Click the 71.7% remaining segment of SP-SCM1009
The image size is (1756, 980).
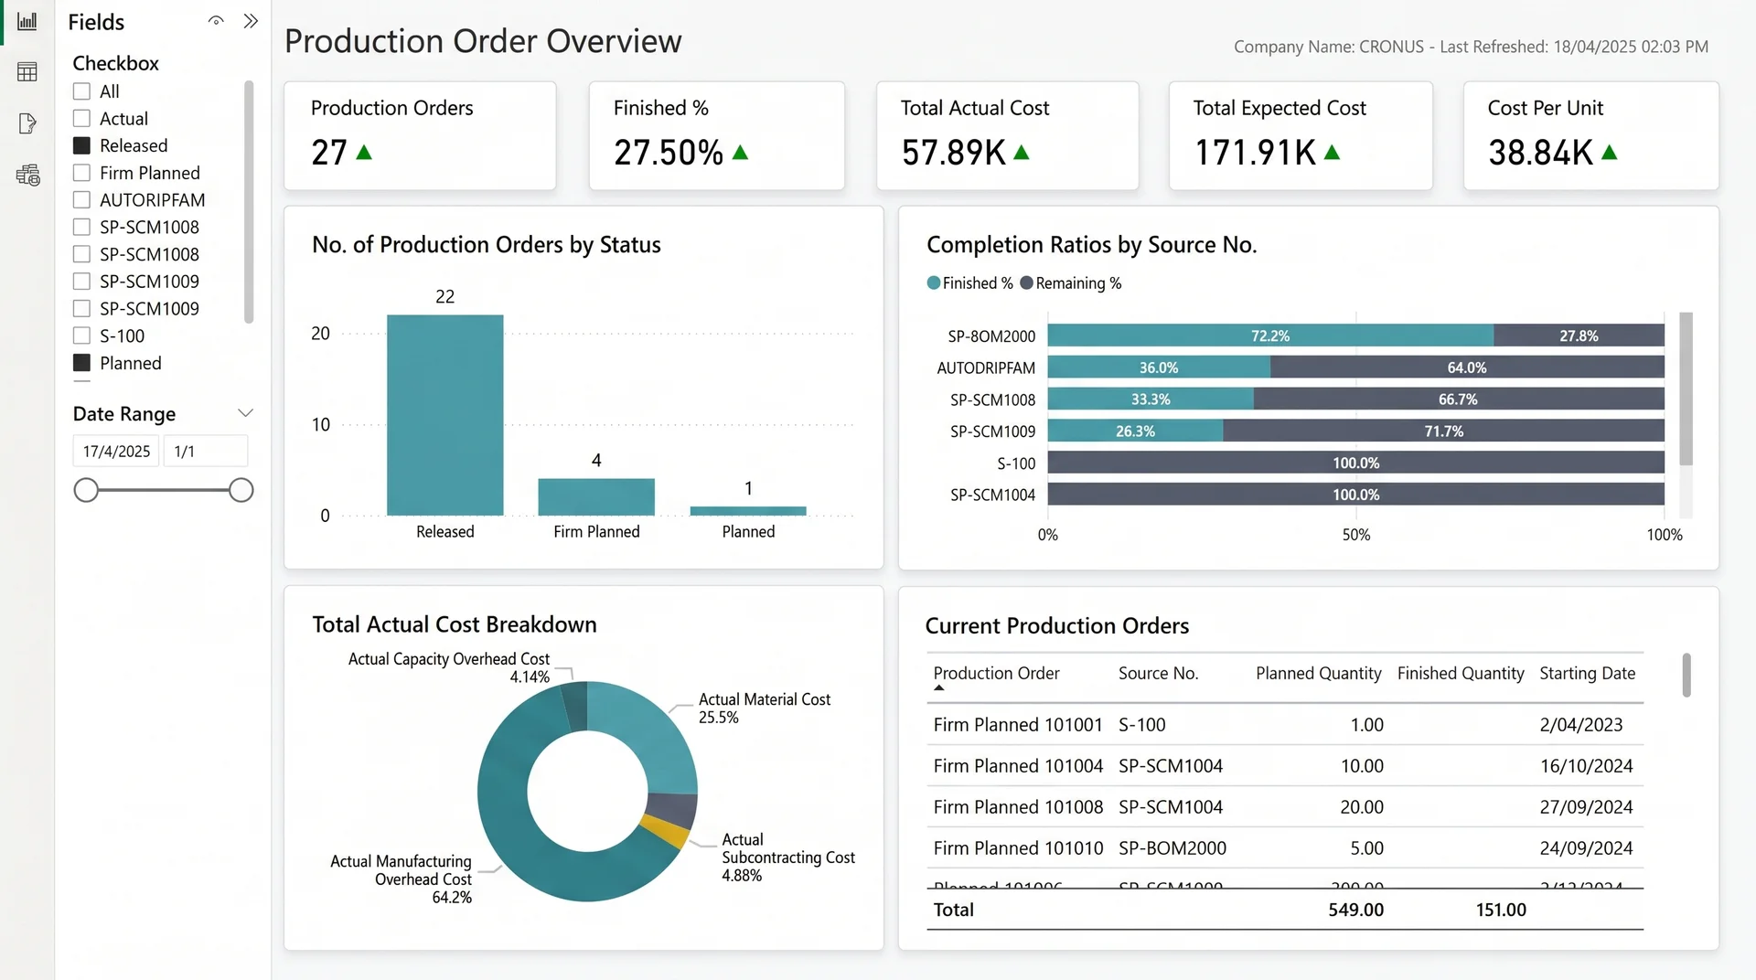[x=1443, y=431]
